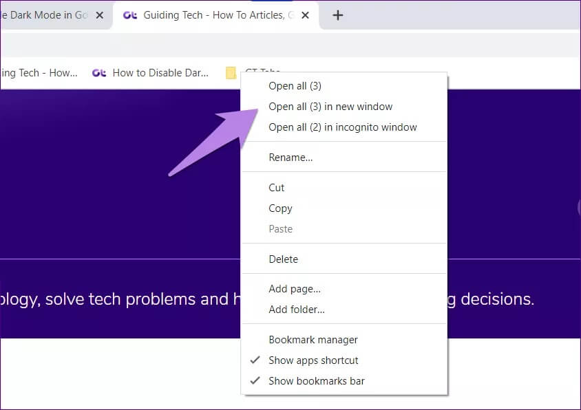581x410 pixels.
Task: Toggle Show apps shortcut option
Action: (x=344, y=360)
